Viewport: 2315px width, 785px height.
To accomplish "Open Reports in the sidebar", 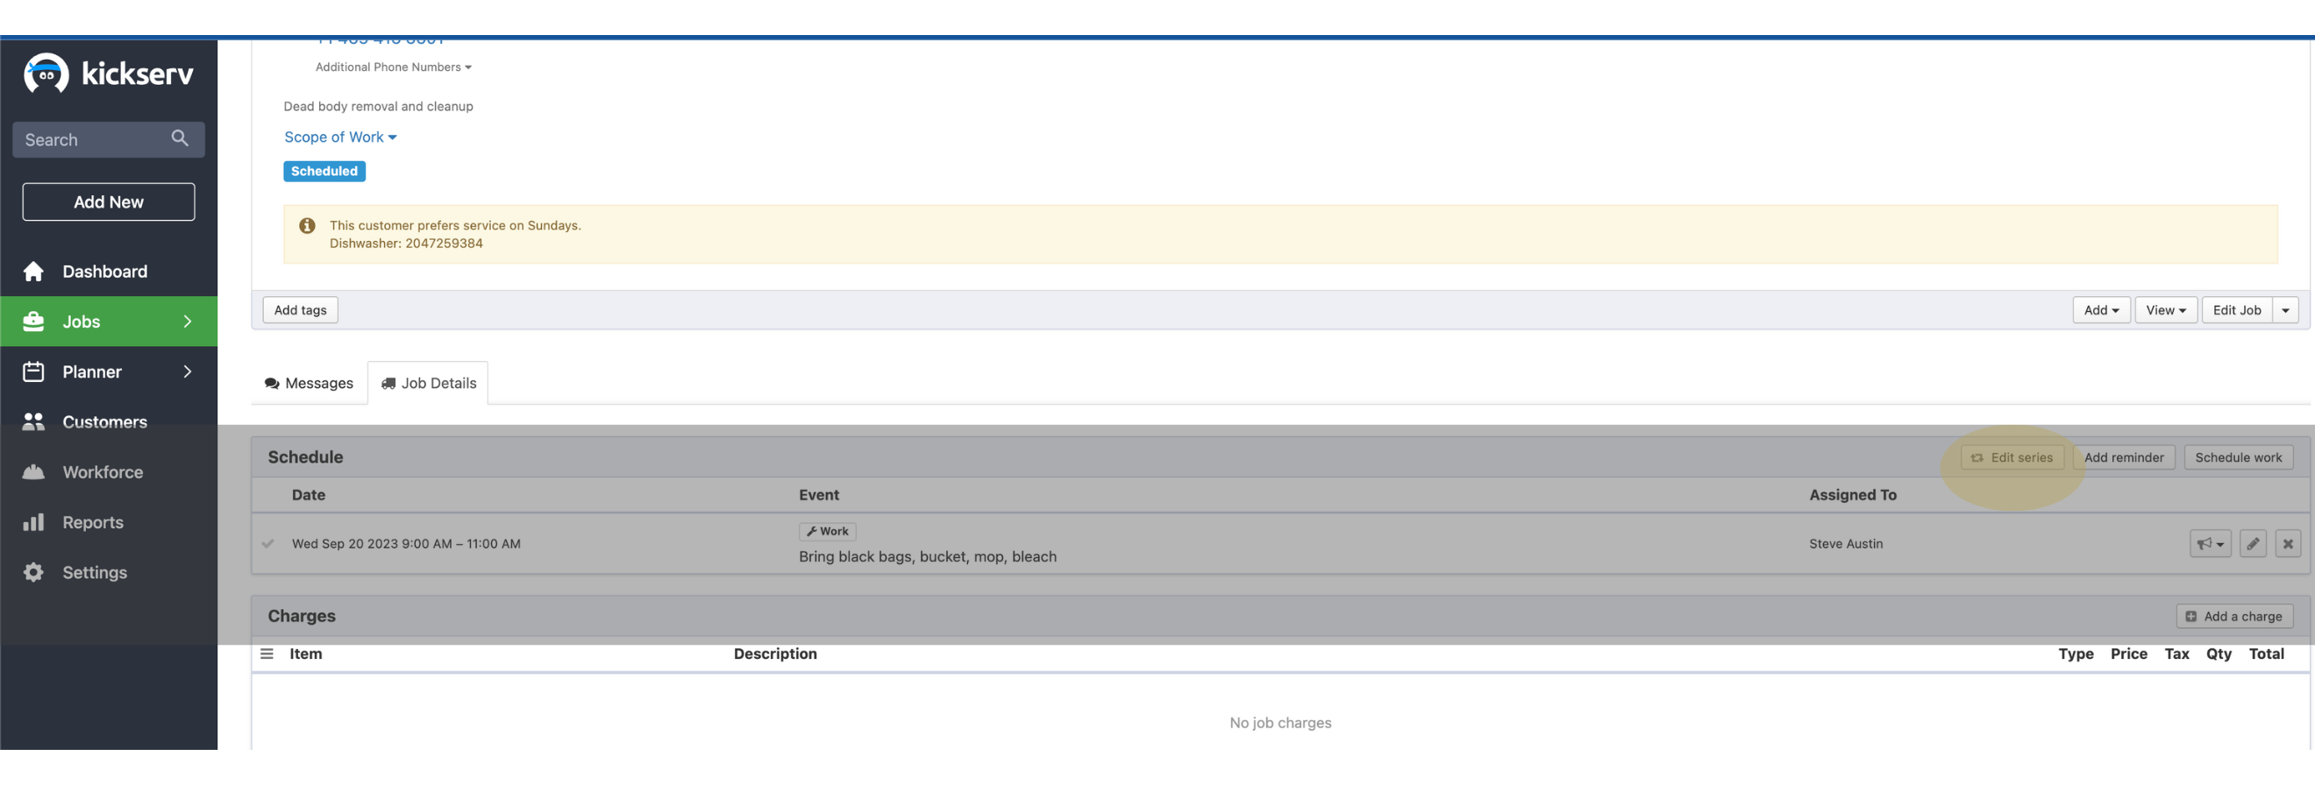I will click(109, 523).
